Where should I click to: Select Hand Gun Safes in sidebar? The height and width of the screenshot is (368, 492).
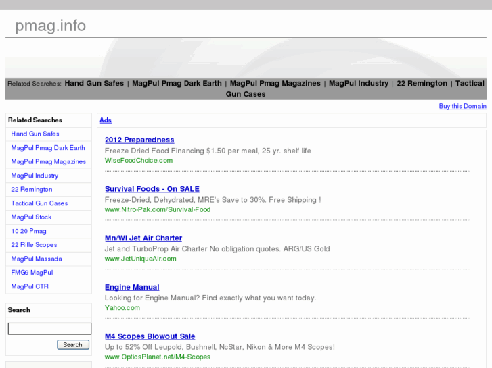(x=35, y=134)
